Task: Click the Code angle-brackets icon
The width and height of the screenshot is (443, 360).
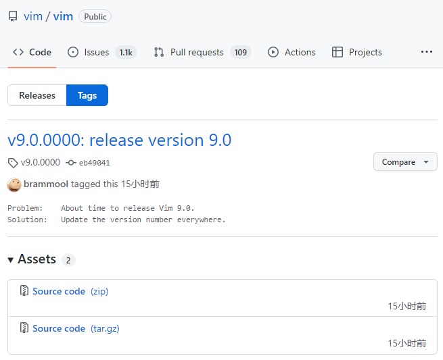Action: point(18,52)
